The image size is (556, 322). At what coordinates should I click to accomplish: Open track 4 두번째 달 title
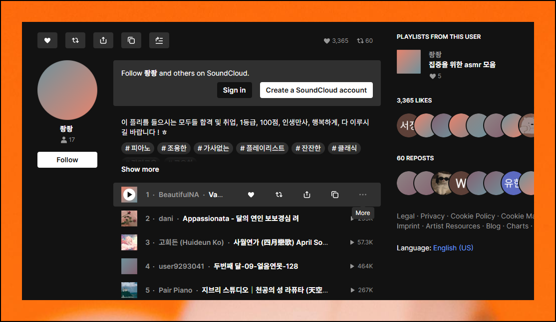[x=256, y=266]
